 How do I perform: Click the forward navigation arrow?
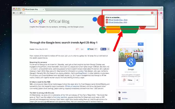pos(17,13)
